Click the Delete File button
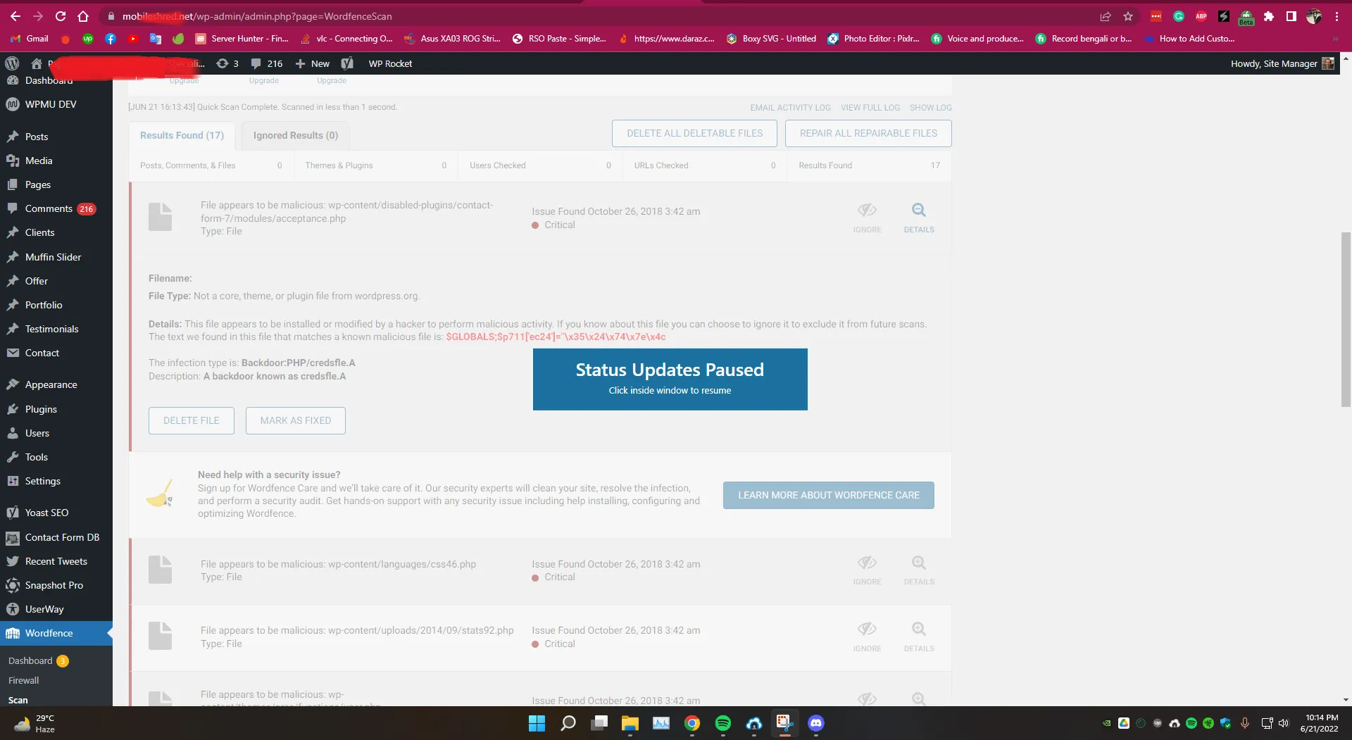The height and width of the screenshot is (740, 1352). (x=192, y=420)
